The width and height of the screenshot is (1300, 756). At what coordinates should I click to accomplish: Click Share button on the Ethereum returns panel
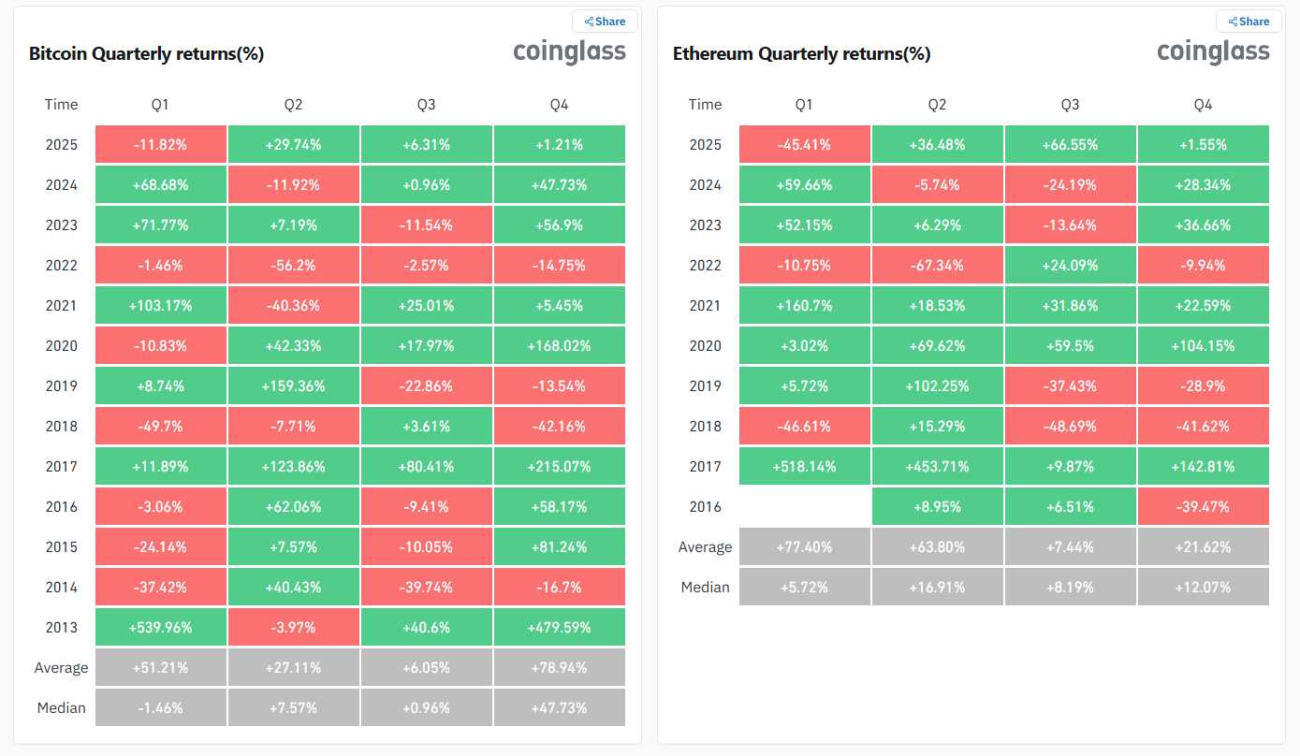pyautogui.click(x=1249, y=22)
